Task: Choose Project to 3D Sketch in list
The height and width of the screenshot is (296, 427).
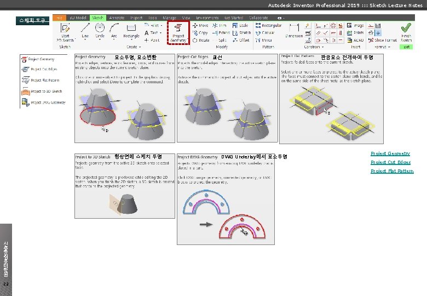Action: tap(42, 92)
